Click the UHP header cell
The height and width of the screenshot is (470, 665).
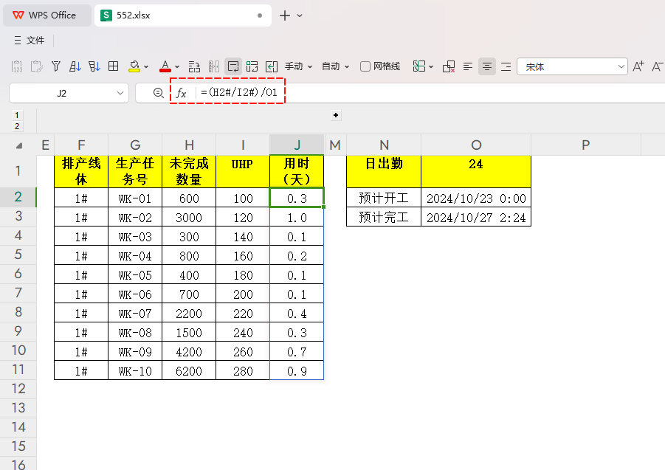(243, 171)
